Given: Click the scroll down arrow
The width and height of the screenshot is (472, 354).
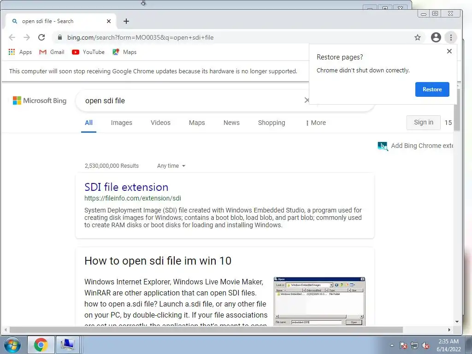Looking at the screenshot, I should 457,322.
